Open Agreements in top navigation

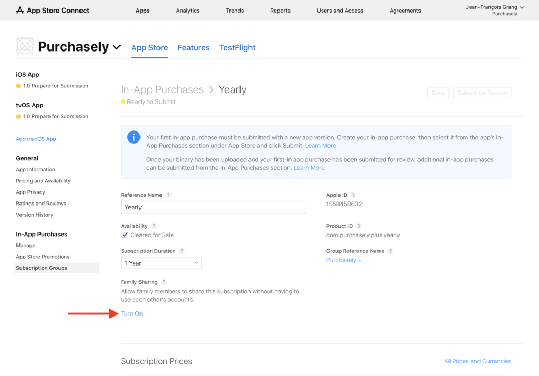point(405,11)
